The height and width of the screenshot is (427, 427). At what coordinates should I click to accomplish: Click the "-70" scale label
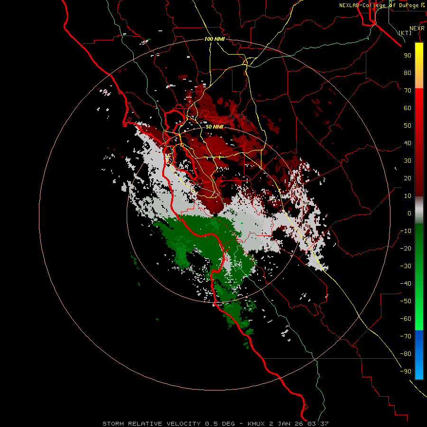point(406,336)
